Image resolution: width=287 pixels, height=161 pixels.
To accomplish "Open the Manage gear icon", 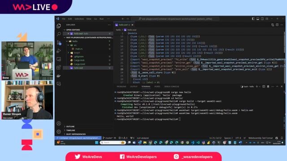I will coord(59,131).
